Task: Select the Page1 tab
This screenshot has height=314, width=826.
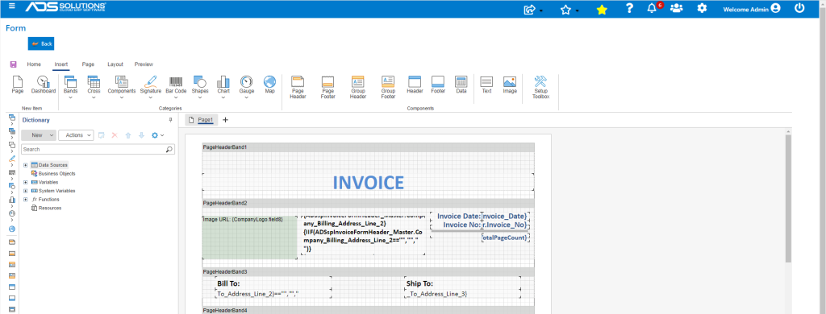Action: coord(201,120)
